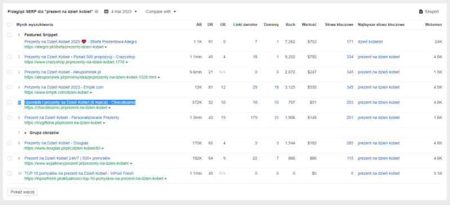Toggle the select-all checkbox in header

(x=10, y=25)
